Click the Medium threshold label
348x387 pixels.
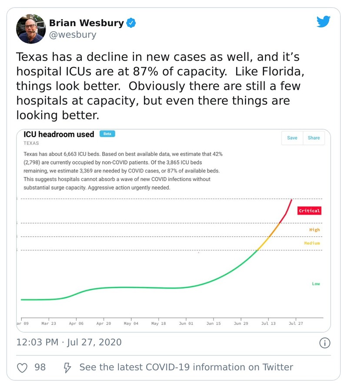311,243
